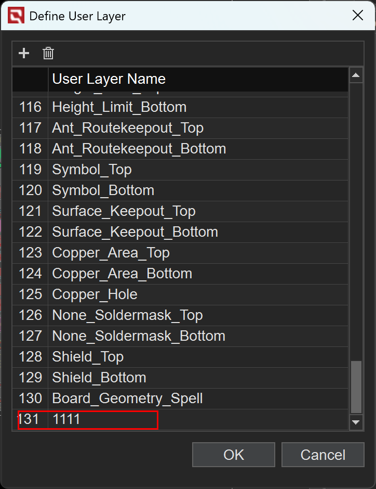Click the scrollbar down arrow
Image resolution: width=376 pixels, height=489 pixels.
(356, 422)
